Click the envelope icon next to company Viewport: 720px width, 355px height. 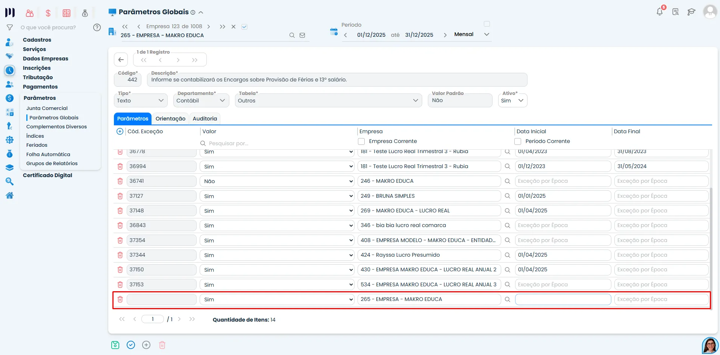tap(302, 35)
